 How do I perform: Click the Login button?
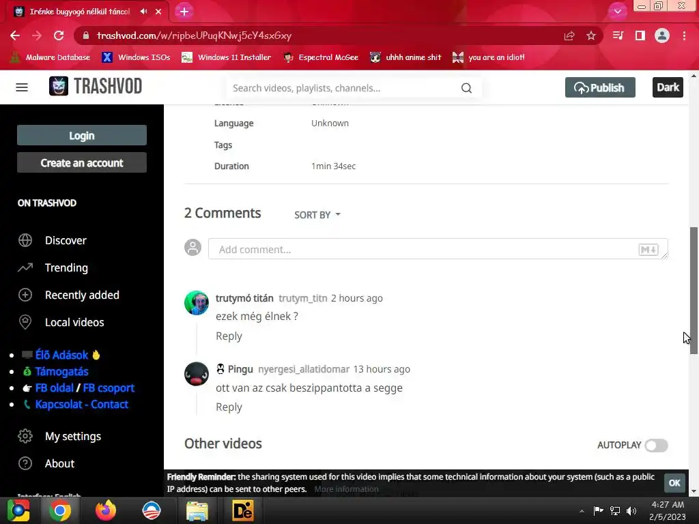tap(82, 136)
